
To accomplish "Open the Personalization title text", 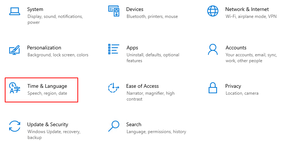I will 44,48.
